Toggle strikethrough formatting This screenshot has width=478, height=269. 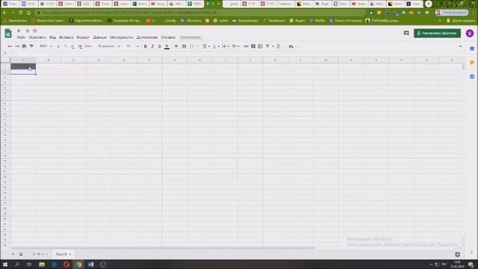click(x=159, y=46)
